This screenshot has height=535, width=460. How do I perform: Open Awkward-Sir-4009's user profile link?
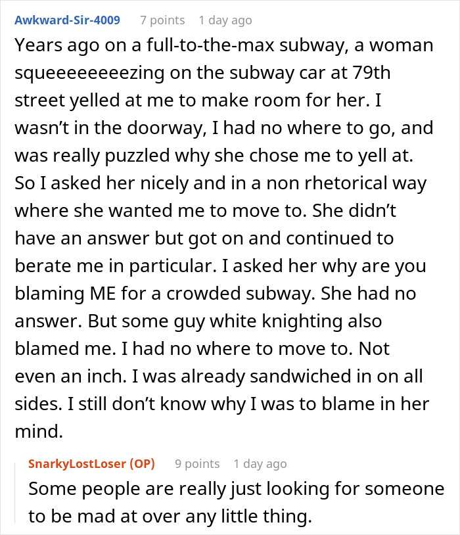66,20
